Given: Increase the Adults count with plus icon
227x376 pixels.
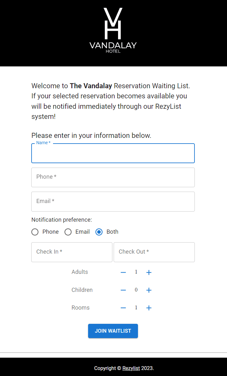Looking at the screenshot, I should 149,272.
